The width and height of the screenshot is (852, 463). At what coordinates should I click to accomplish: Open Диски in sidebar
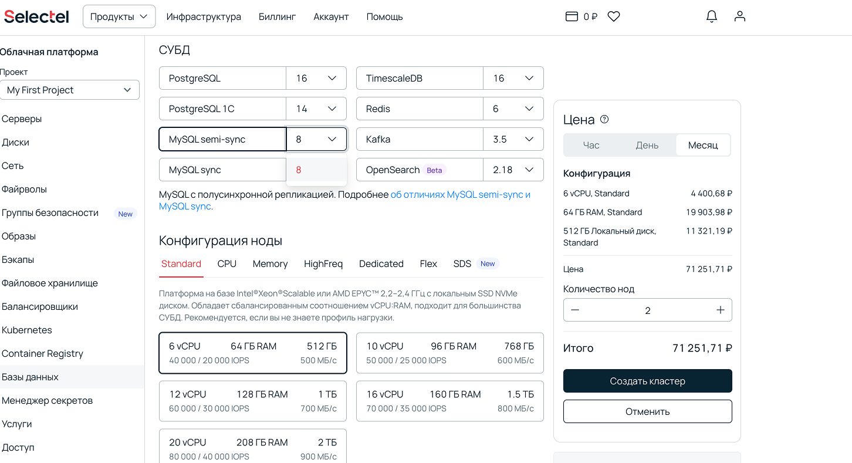point(15,142)
